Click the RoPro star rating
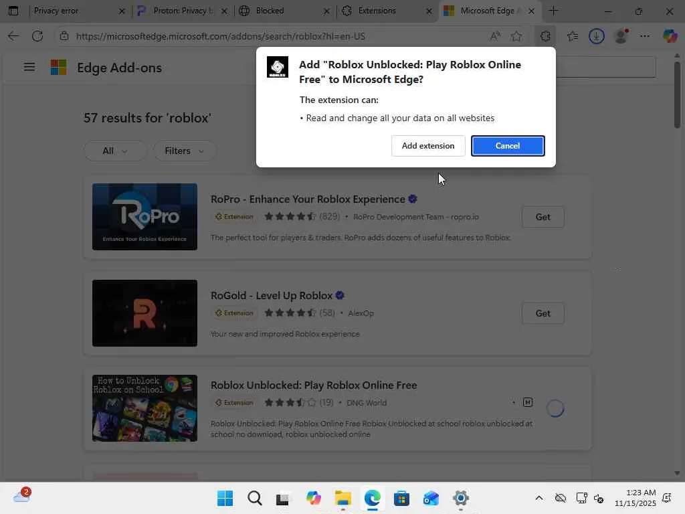 (290, 217)
